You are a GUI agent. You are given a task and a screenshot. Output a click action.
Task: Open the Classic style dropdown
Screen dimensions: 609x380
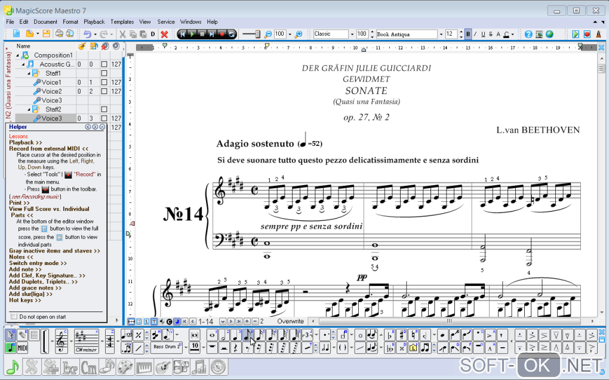point(352,34)
